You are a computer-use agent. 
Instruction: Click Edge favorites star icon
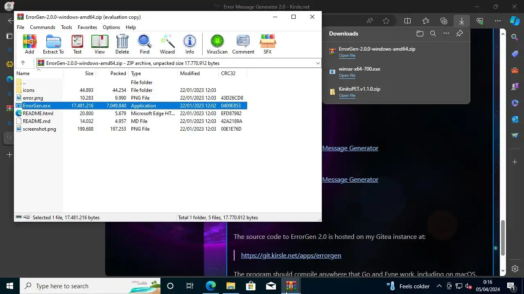[386, 21]
